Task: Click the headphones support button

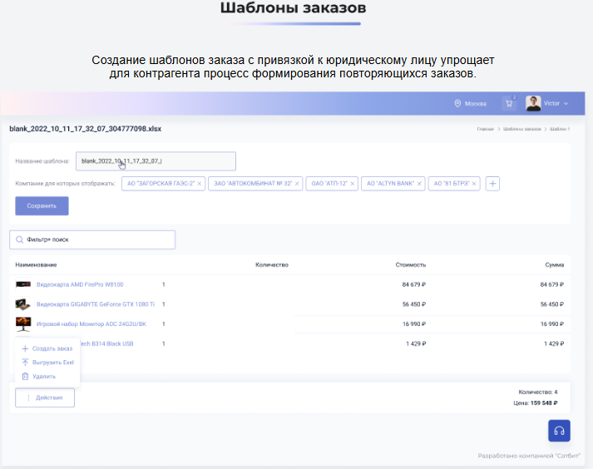Action: tap(559, 430)
